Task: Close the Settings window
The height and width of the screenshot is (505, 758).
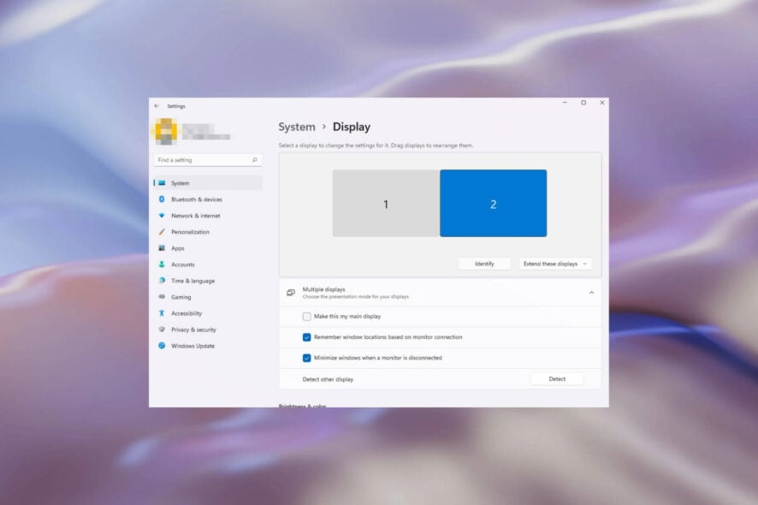Action: (x=601, y=103)
